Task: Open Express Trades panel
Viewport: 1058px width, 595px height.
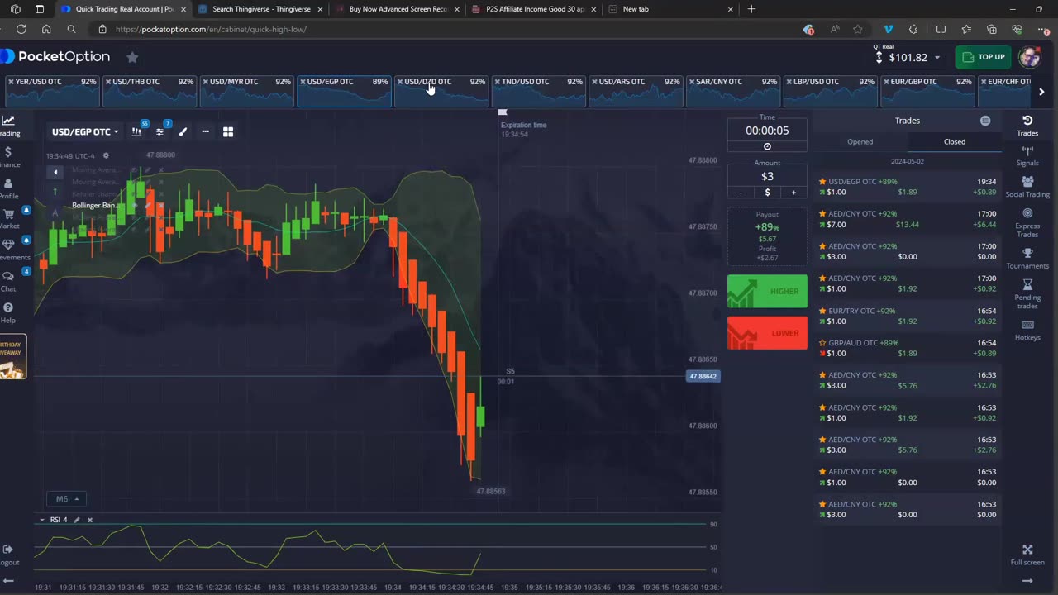Action: pos(1027,223)
